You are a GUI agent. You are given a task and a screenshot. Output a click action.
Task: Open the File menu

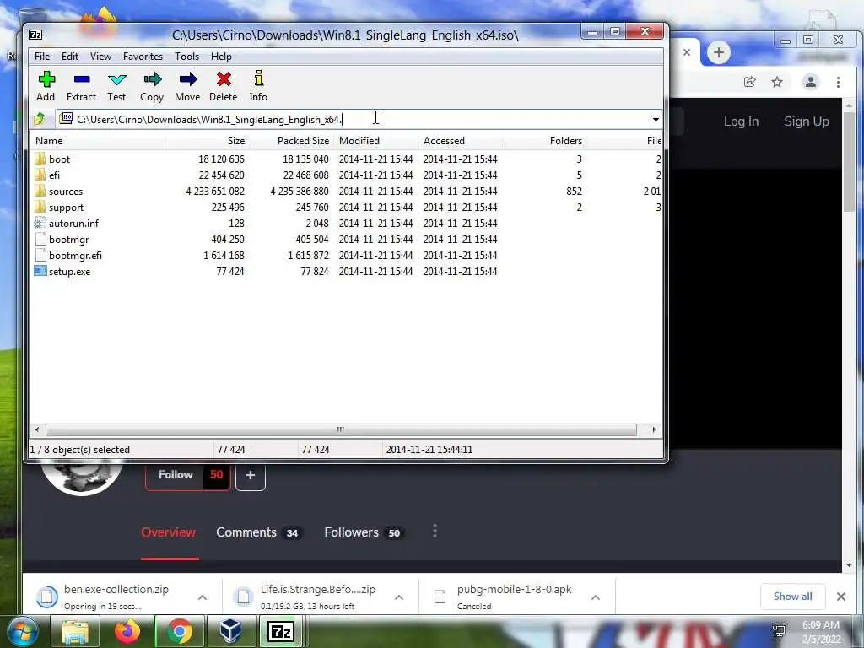(x=42, y=57)
